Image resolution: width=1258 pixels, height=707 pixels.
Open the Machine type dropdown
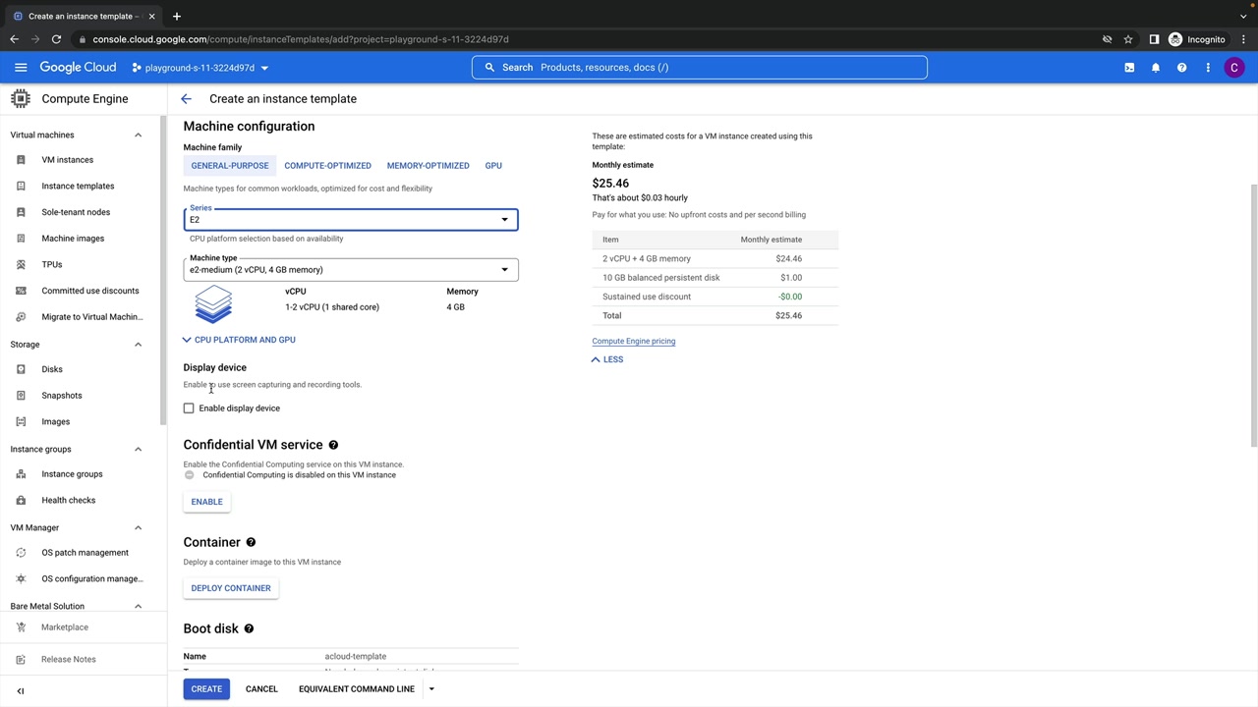pyautogui.click(x=350, y=270)
